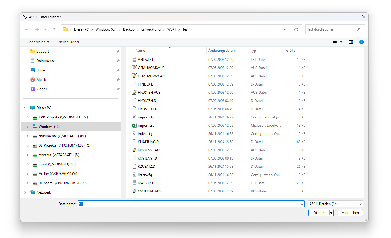Click the back navigation arrow
391x238 pixels.
point(26,29)
